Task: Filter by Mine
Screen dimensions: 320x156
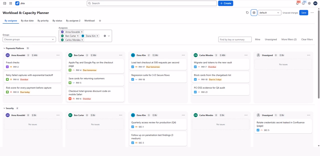Action: (x=257, y=39)
